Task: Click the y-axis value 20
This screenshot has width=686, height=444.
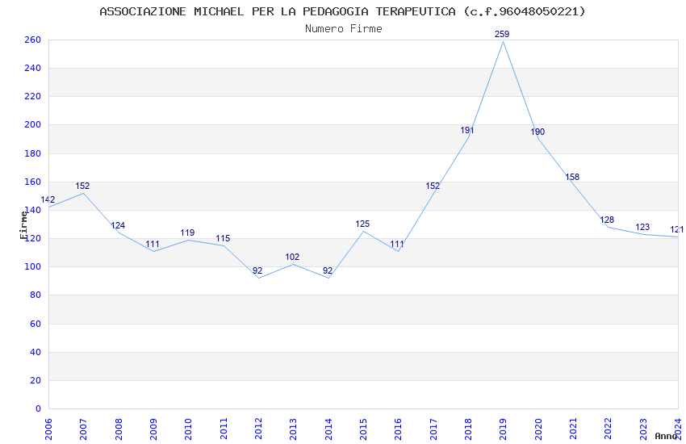Action: click(35, 380)
